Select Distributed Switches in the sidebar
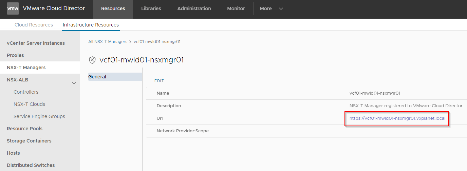467x171 pixels. point(31,165)
